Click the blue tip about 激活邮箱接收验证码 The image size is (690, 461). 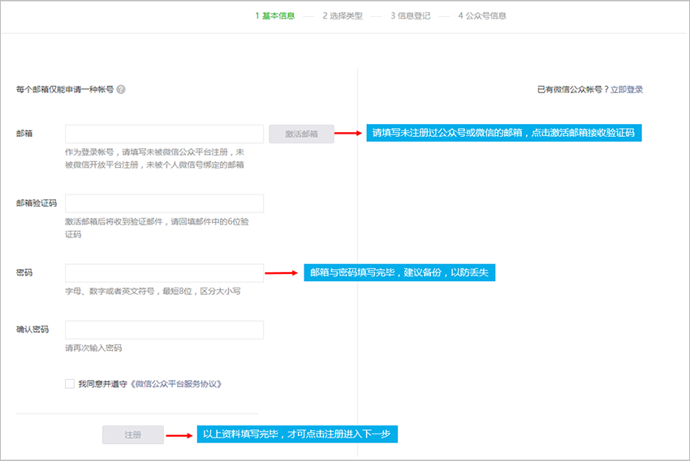click(x=503, y=133)
